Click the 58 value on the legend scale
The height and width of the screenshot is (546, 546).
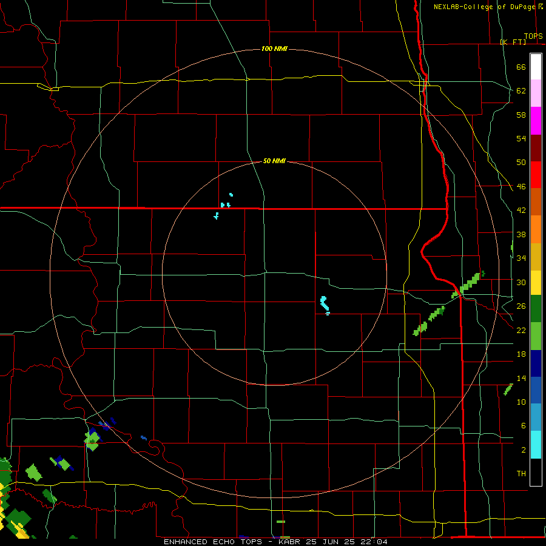[x=521, y=115]
